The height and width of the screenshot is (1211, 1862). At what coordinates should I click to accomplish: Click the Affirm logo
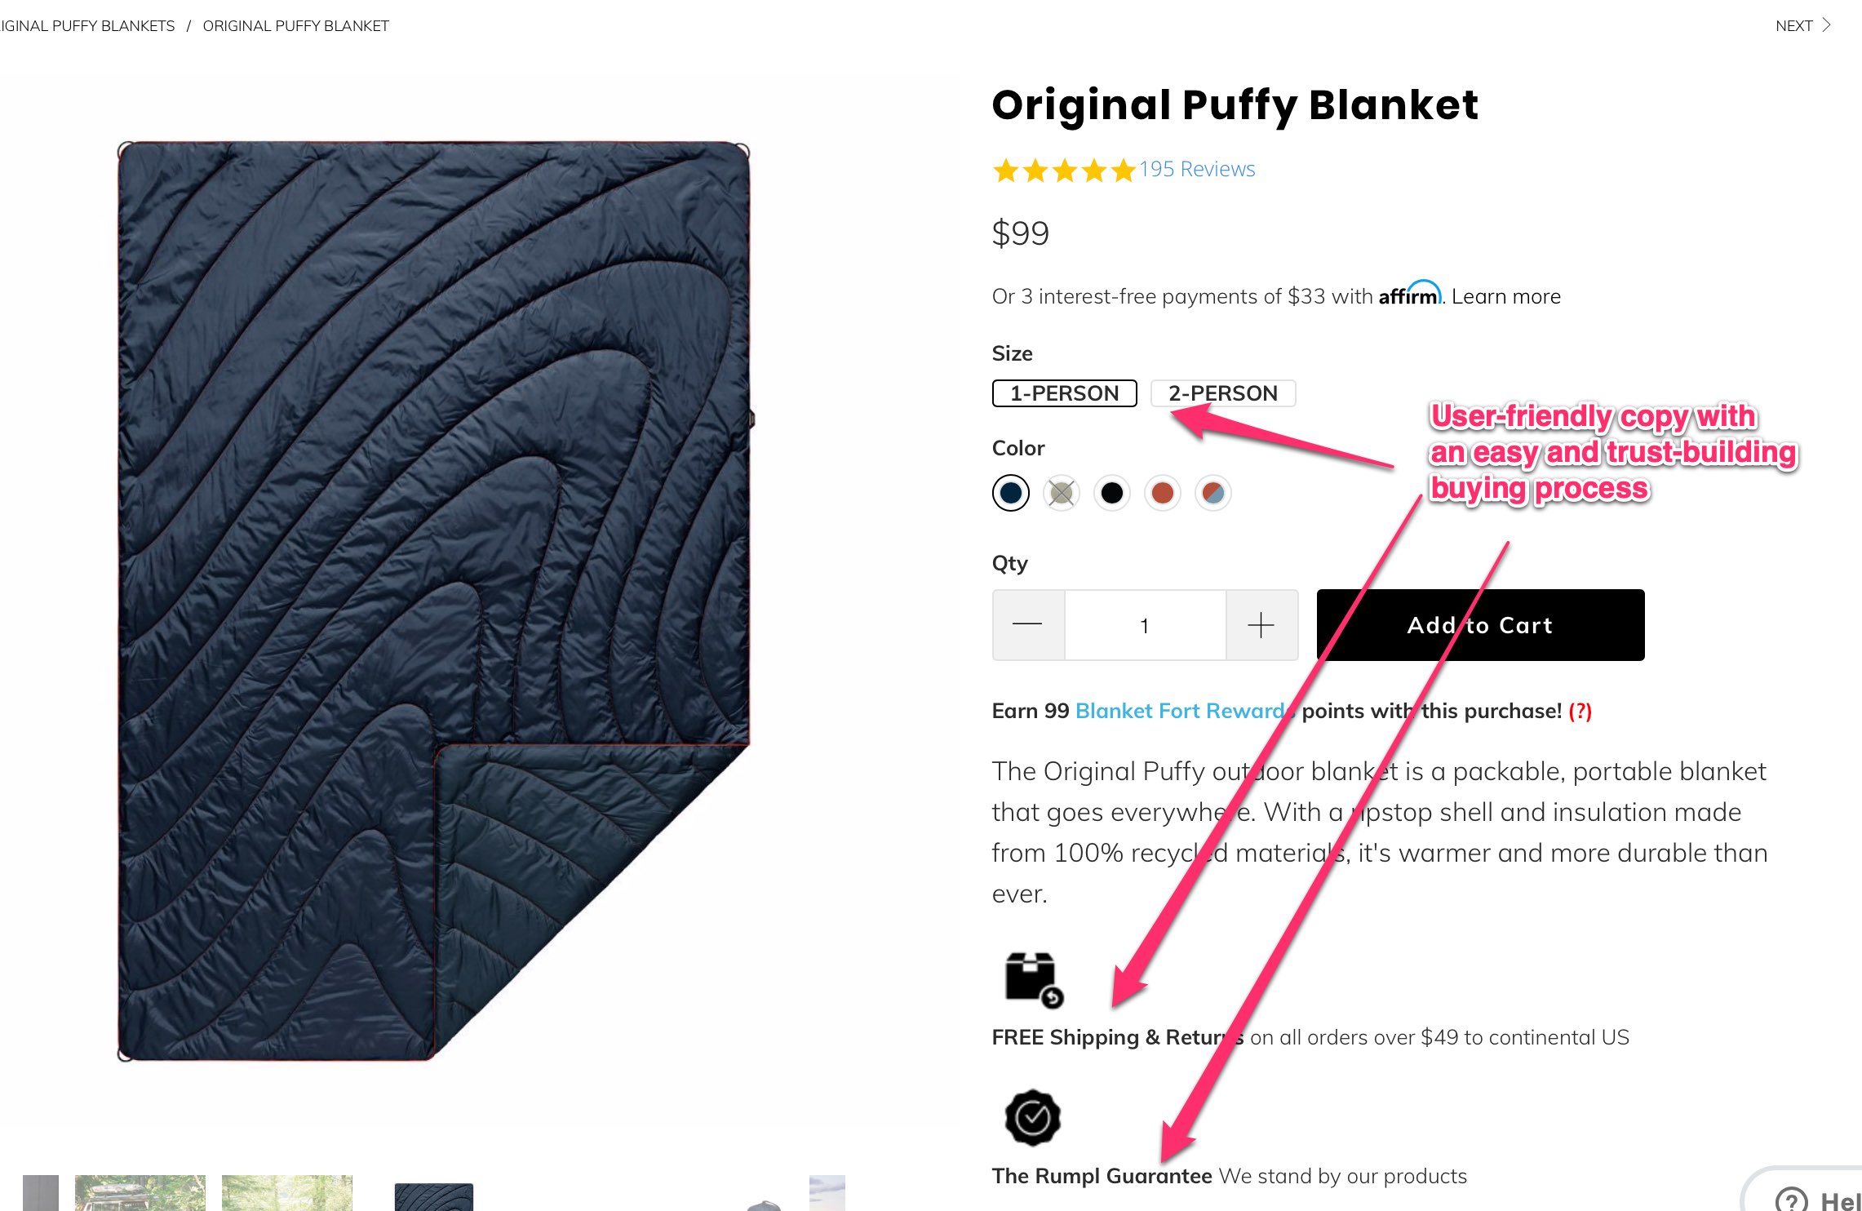[x=1409, y=295]
